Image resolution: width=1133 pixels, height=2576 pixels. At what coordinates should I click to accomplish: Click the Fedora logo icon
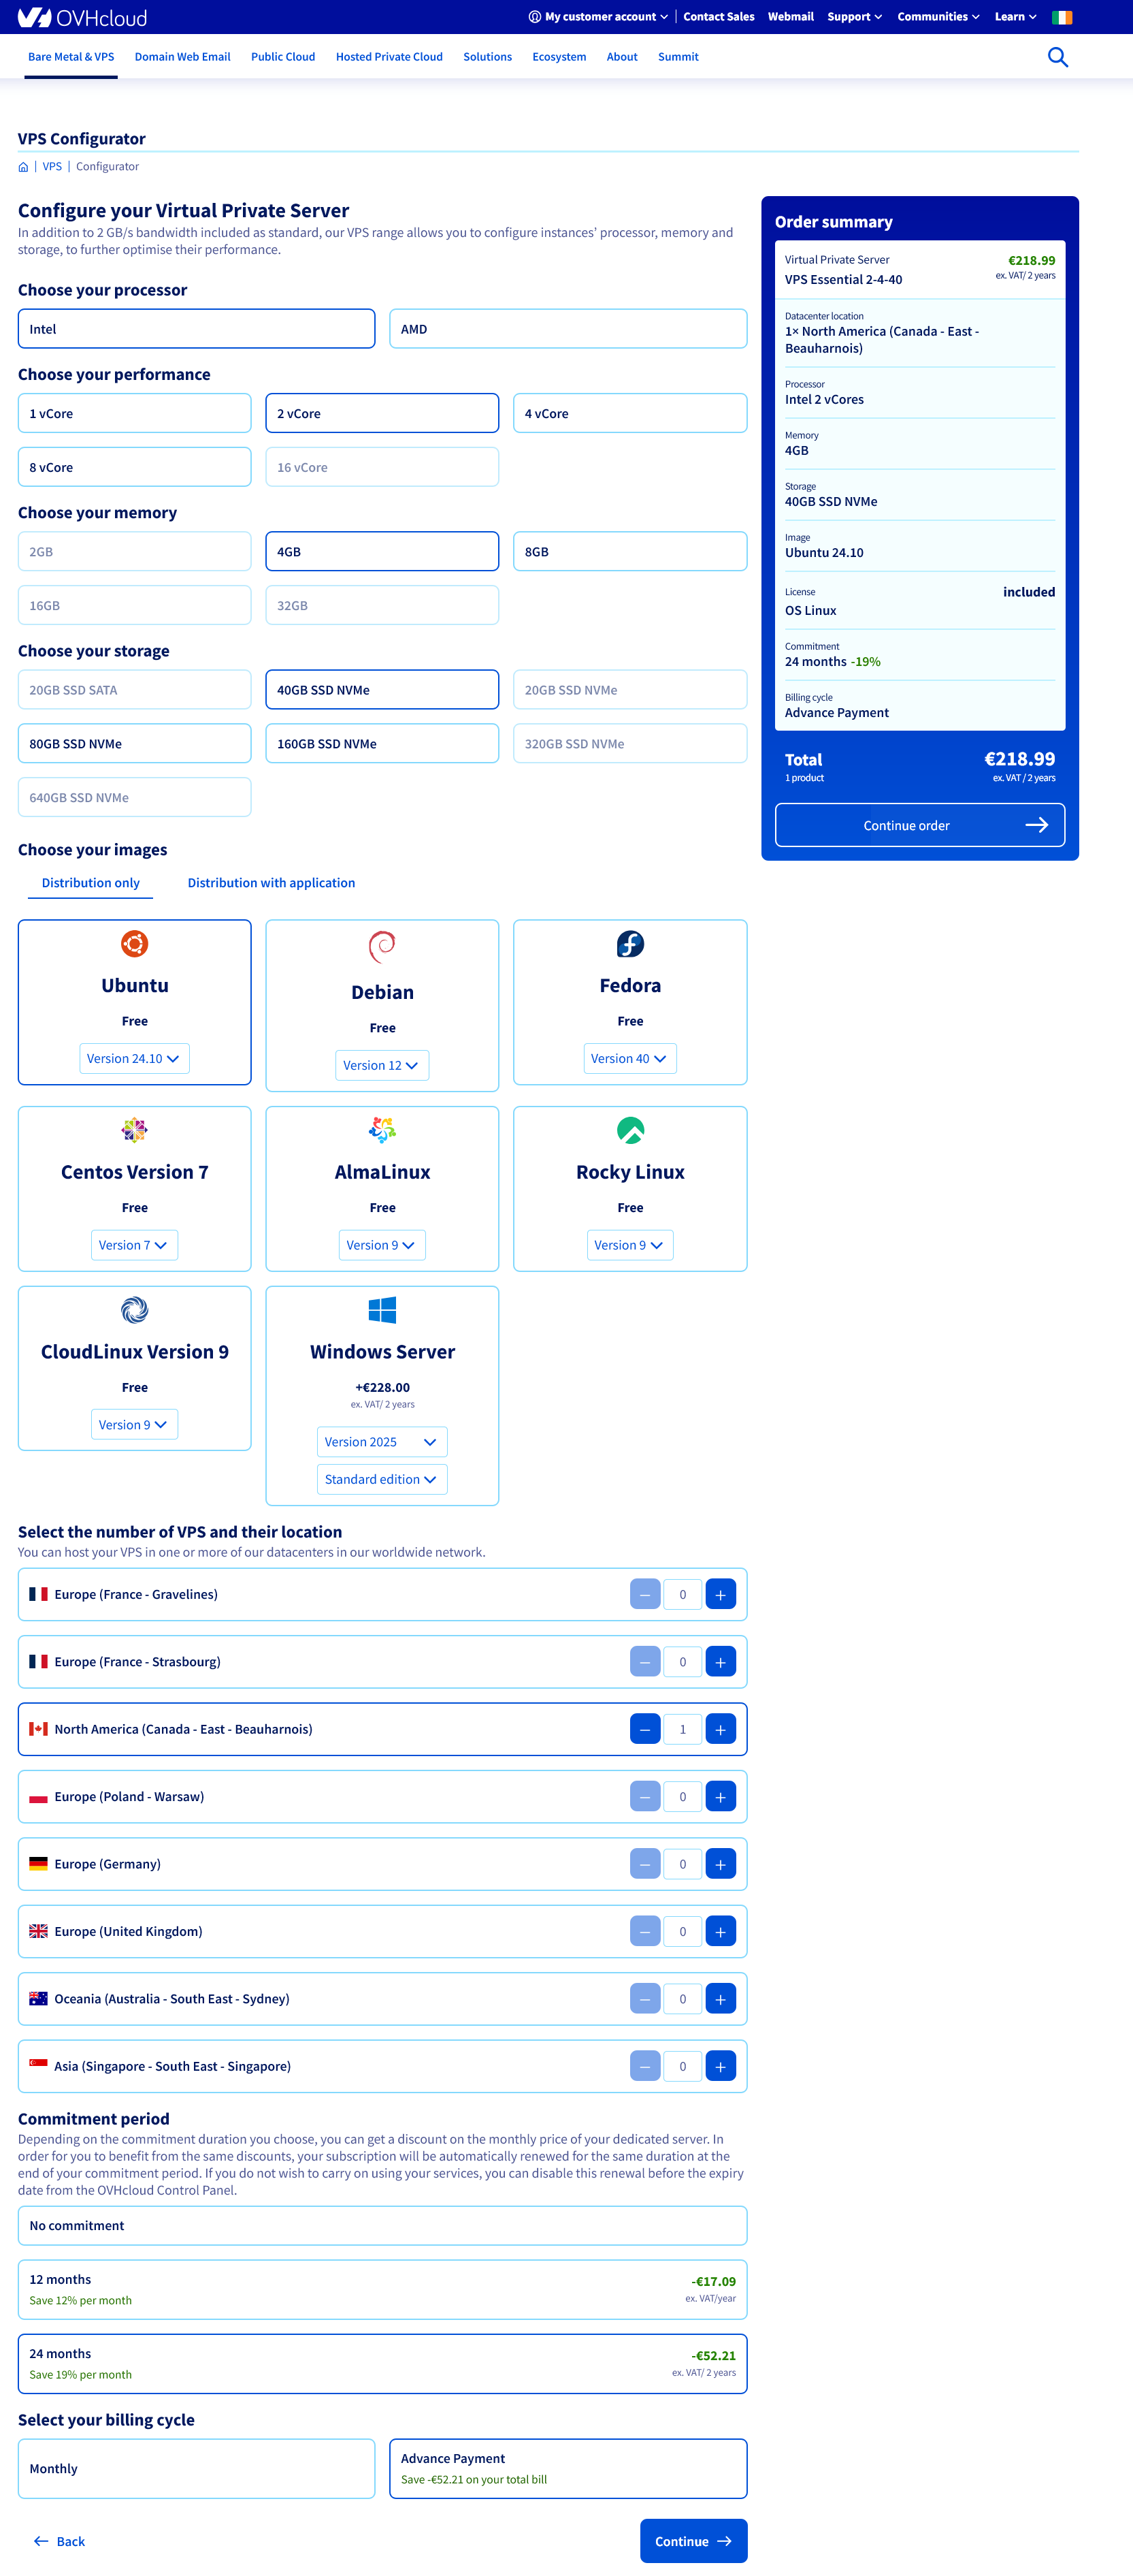[630, 943]
